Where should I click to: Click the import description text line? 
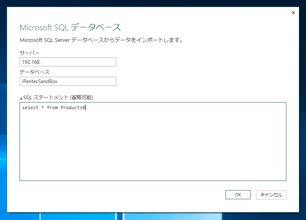coord(101,40)
